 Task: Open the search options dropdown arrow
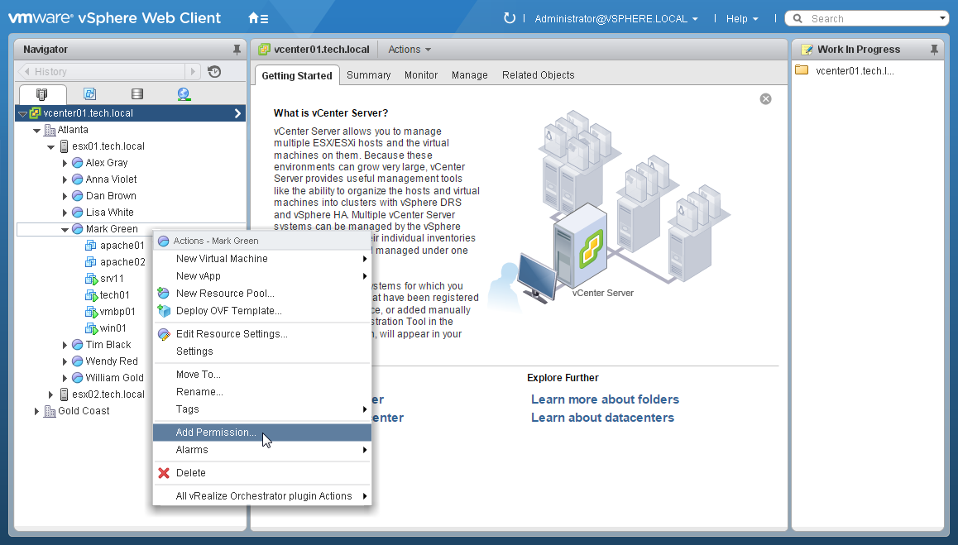tap(943, 18)
